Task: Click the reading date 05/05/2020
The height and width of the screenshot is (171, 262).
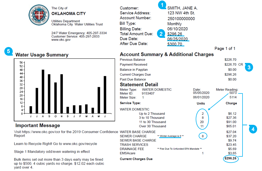Action: point(201,93)
